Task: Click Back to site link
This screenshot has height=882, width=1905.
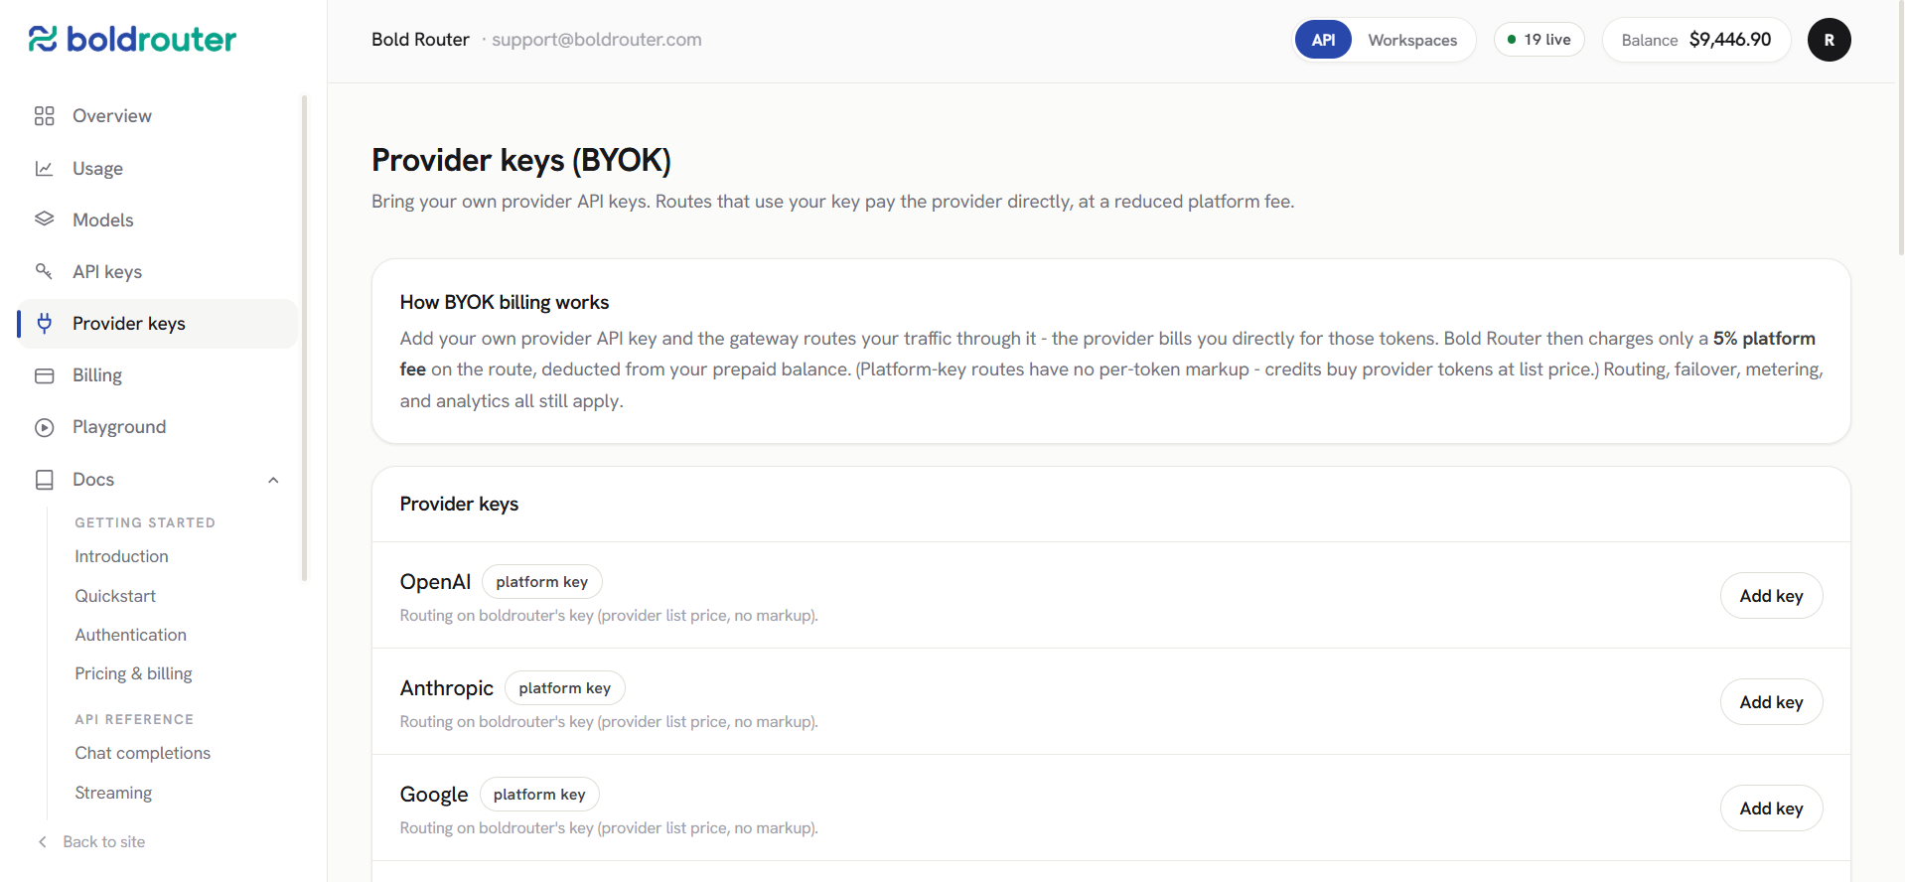Action: pos(103,842)
